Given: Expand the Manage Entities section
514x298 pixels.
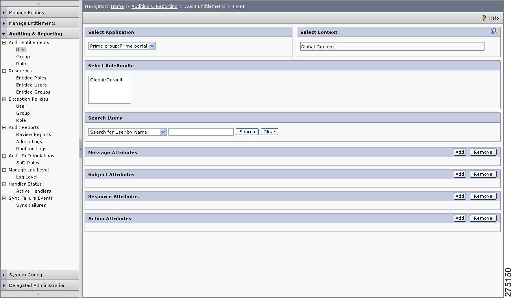Looking at the screenshot, I should 39,13.
